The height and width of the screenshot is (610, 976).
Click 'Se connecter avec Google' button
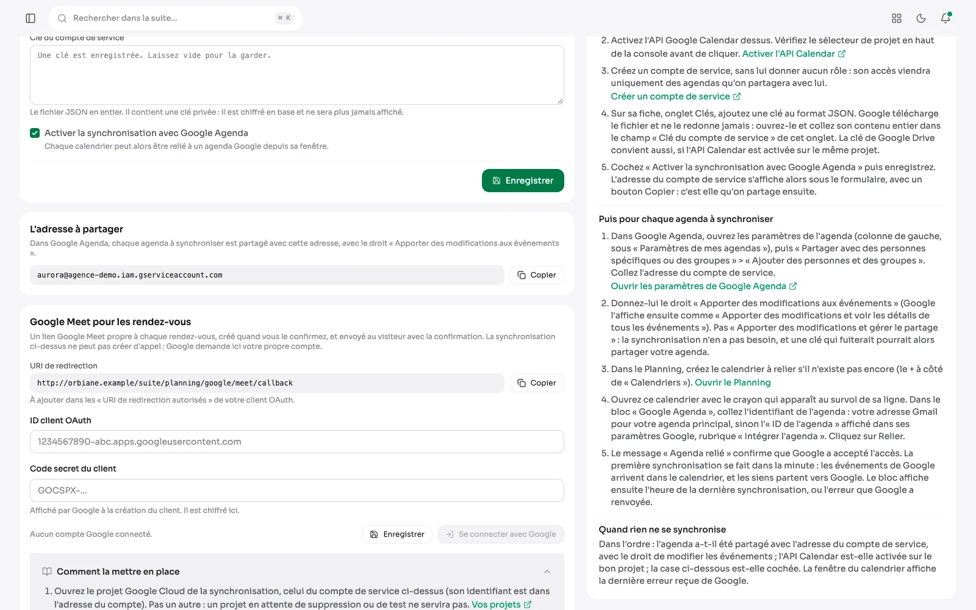pos(501,534)
